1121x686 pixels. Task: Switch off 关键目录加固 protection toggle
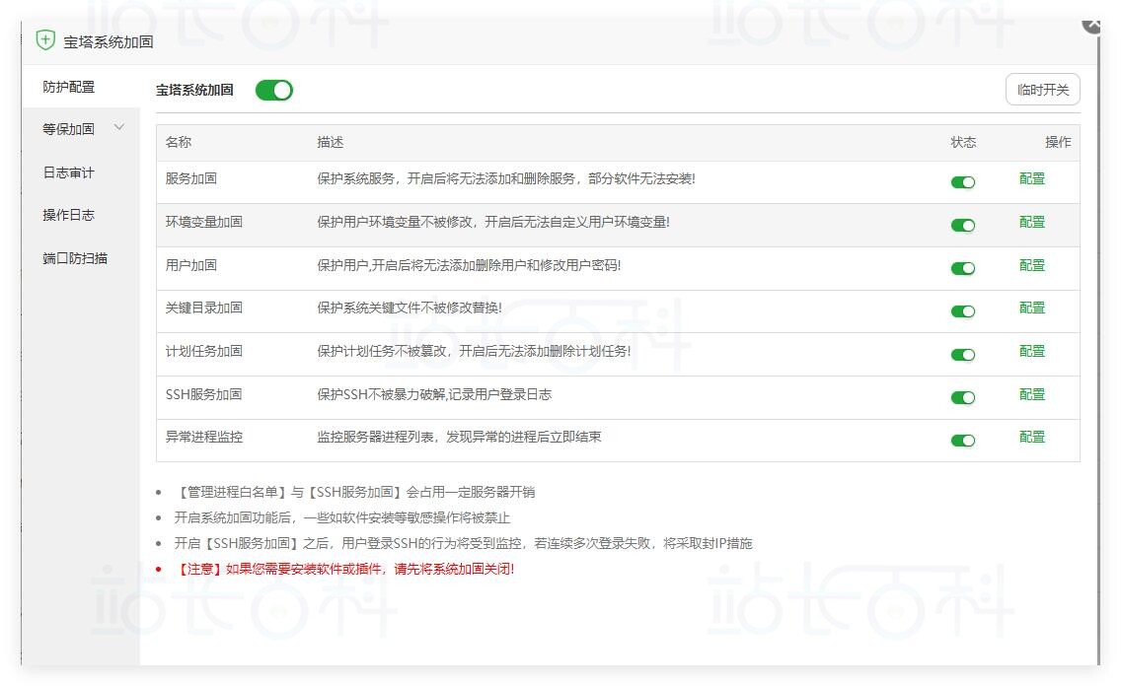pyautogui.click(x=962, y=311)
